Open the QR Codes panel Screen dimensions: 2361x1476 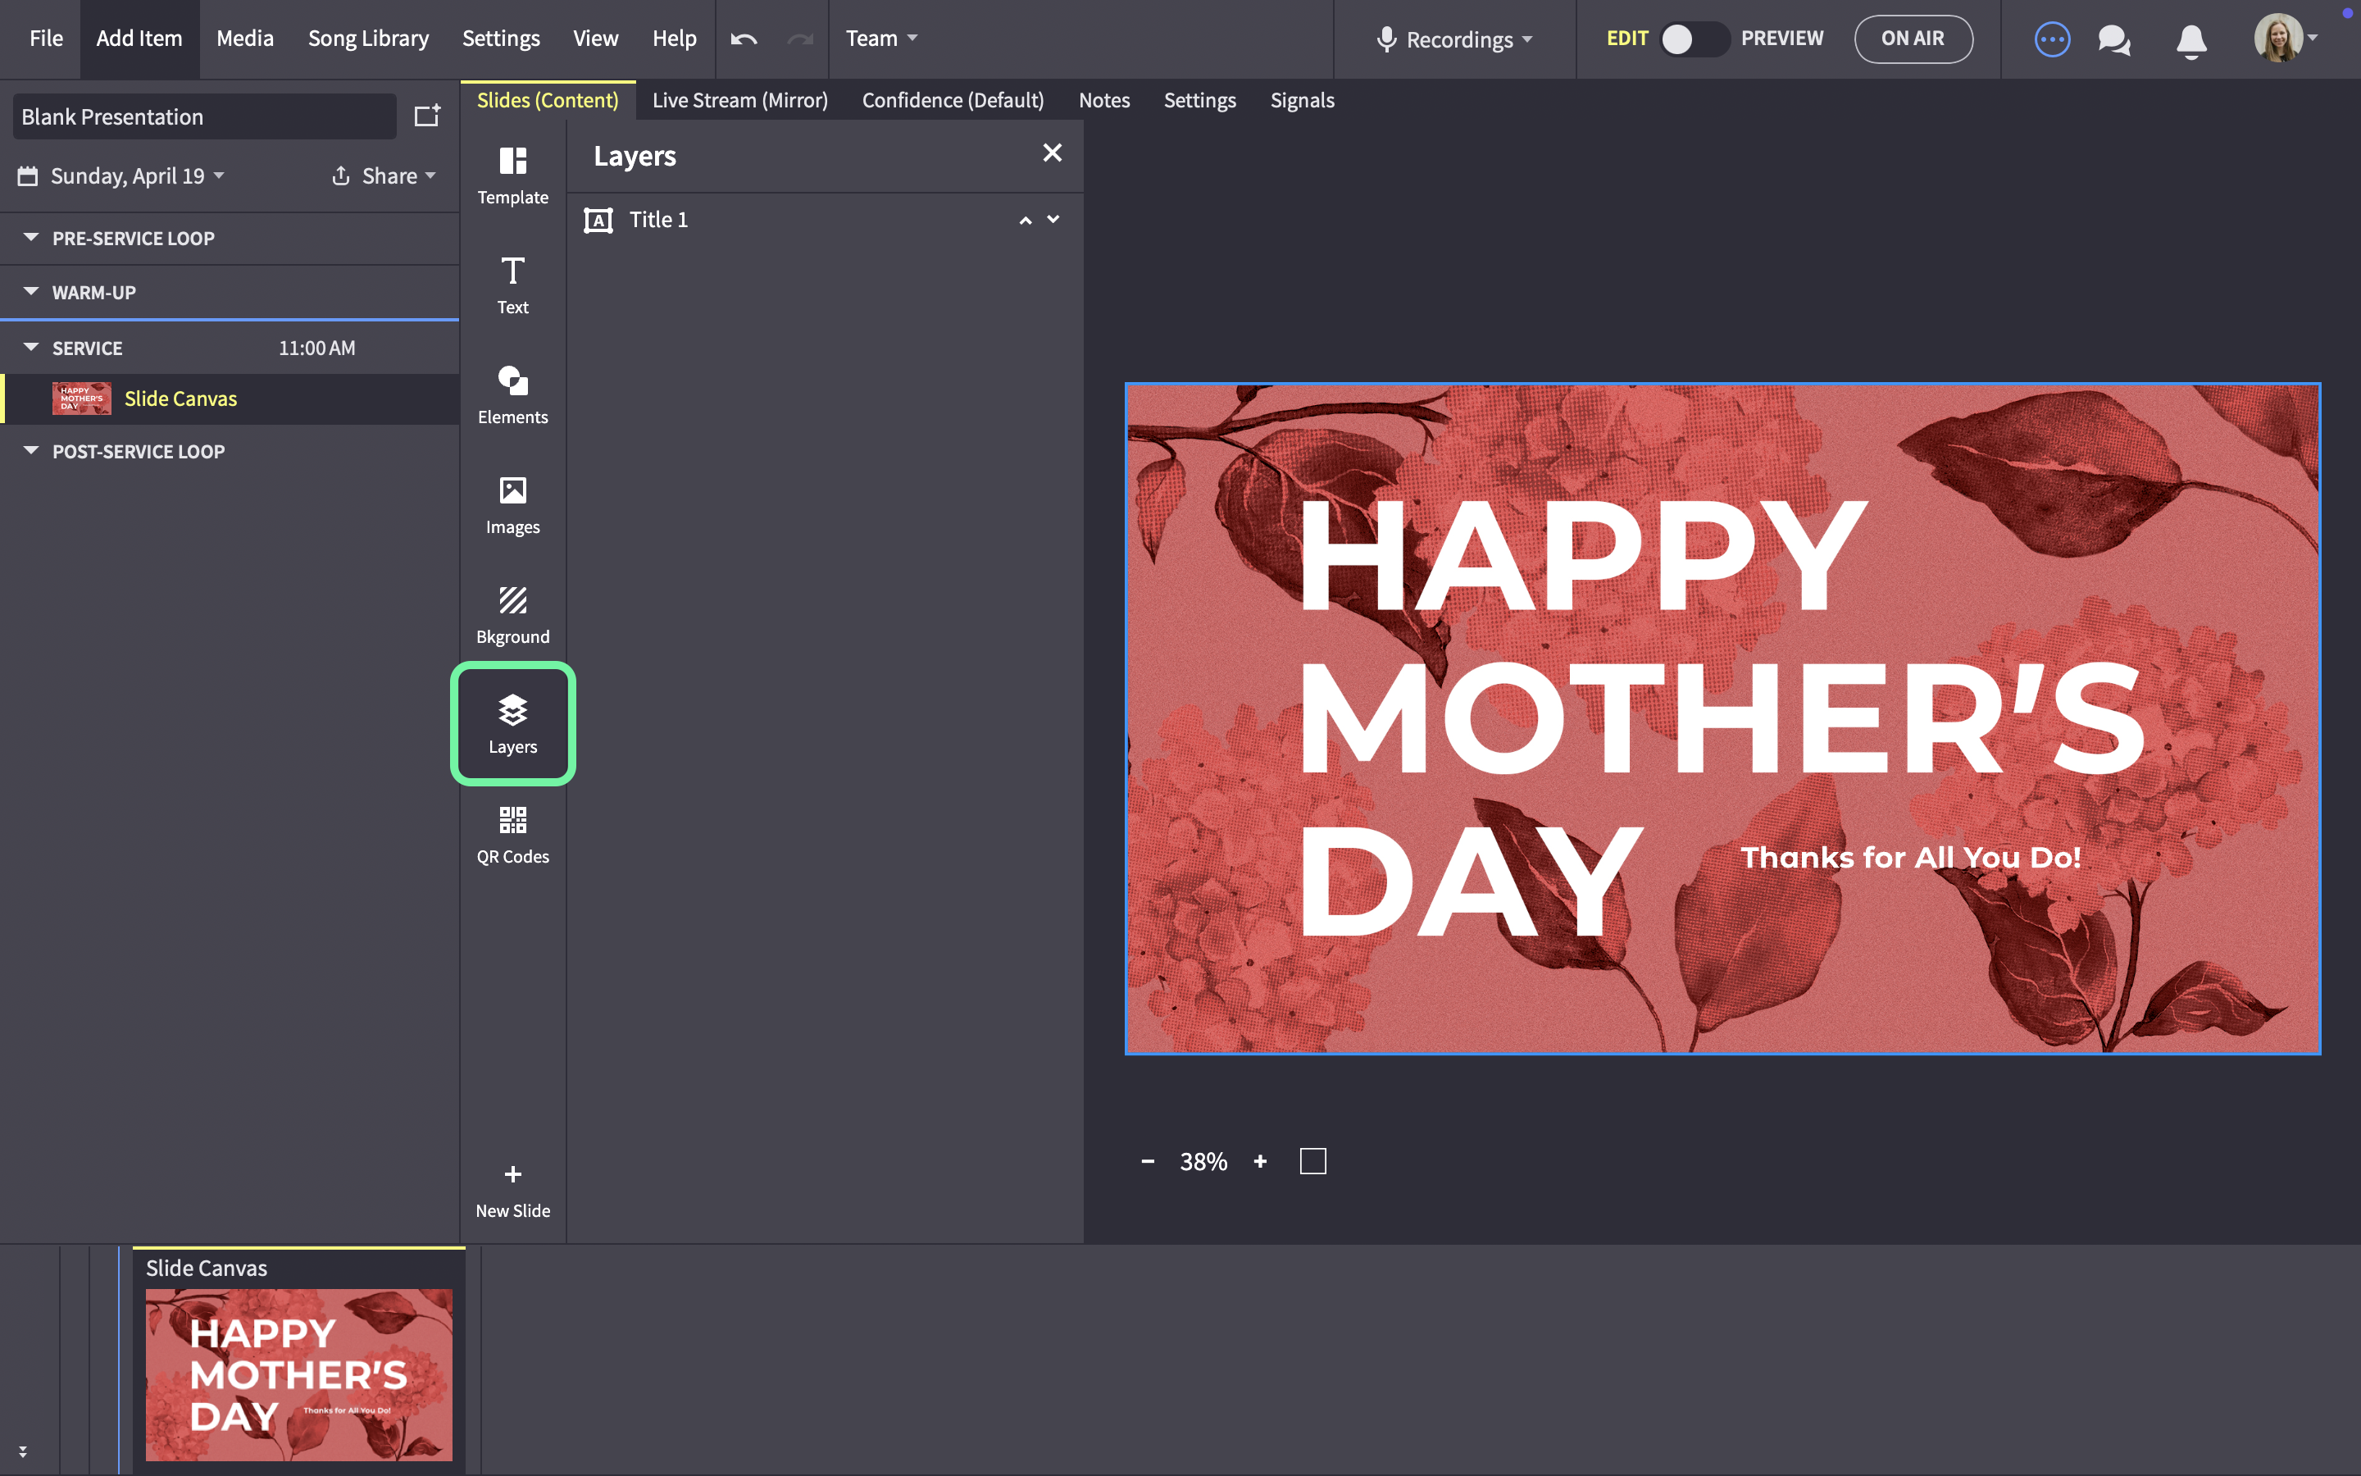click(512, 836)
